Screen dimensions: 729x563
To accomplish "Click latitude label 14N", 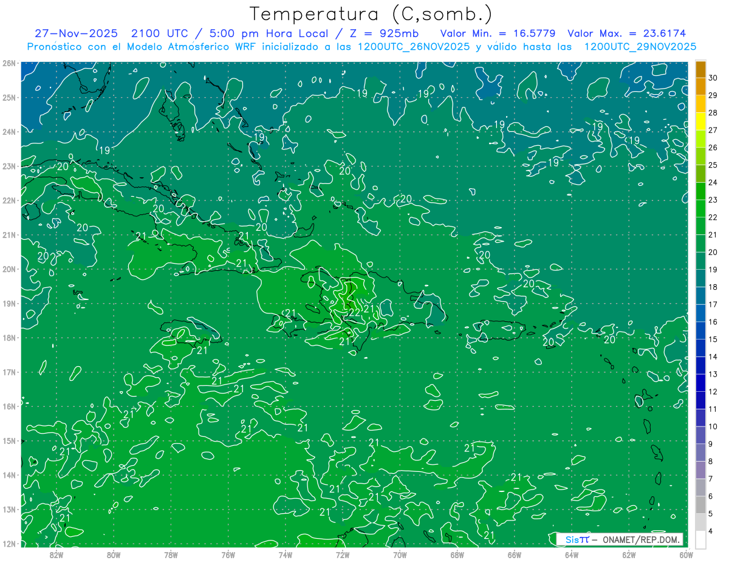I will (x=9, y=475).
